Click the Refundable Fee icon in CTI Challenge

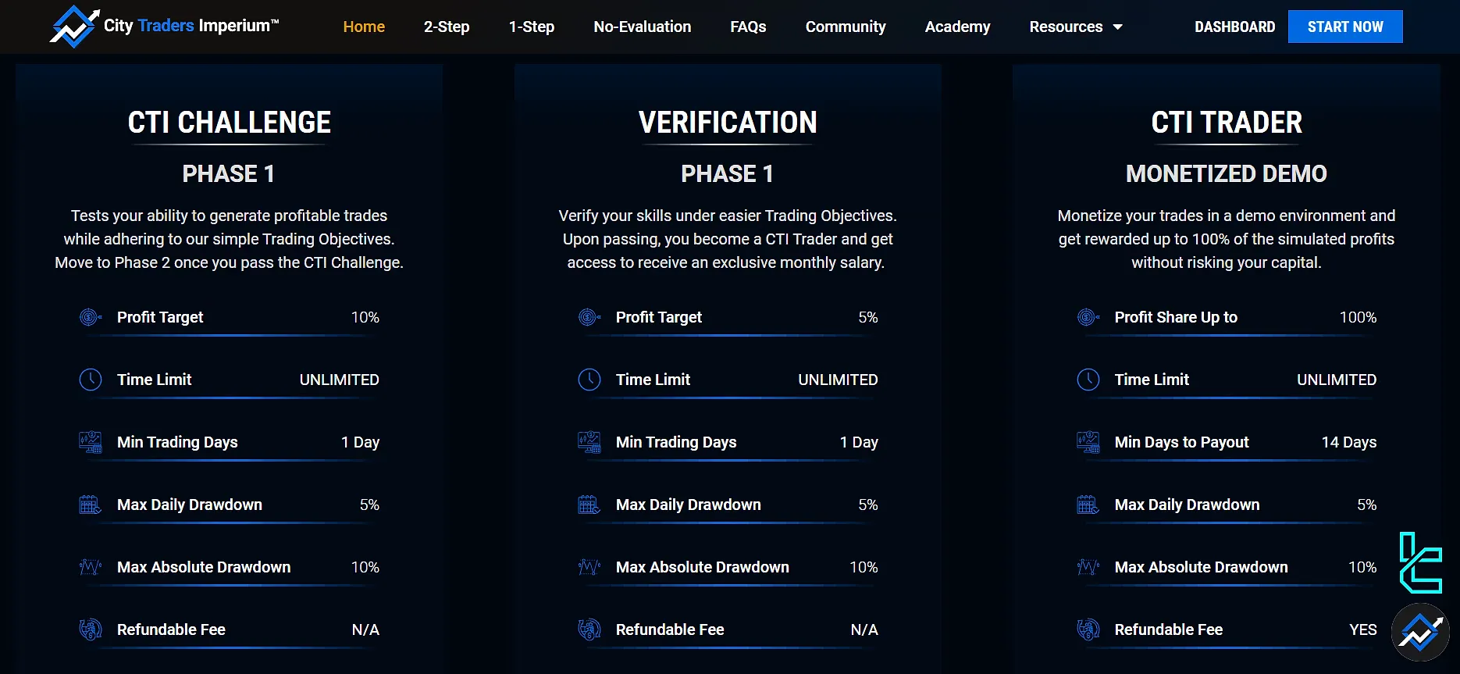tap(91, 629)
